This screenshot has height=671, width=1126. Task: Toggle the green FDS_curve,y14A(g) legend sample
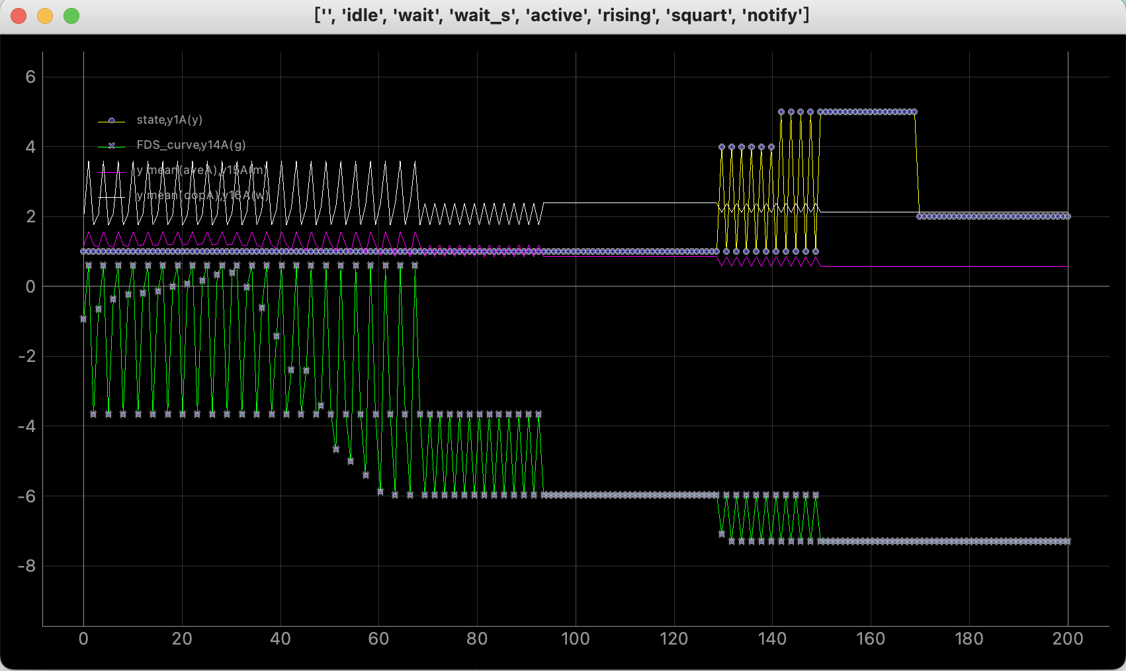pos(111,146)
